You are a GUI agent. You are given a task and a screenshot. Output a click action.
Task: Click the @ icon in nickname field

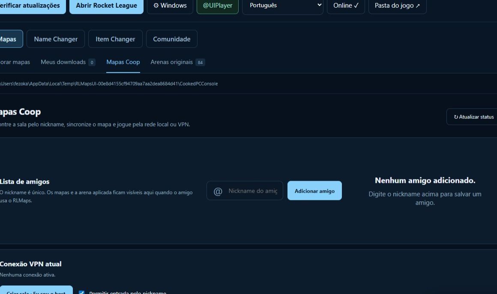(x=218, y=191)
